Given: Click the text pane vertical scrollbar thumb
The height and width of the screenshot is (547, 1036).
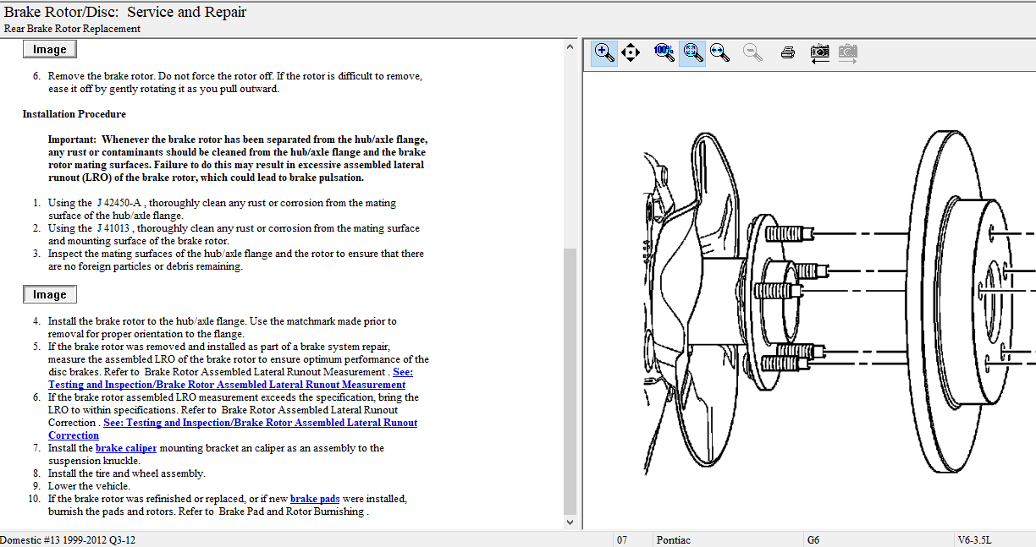Looking at the screenshot, I should 570,380.
